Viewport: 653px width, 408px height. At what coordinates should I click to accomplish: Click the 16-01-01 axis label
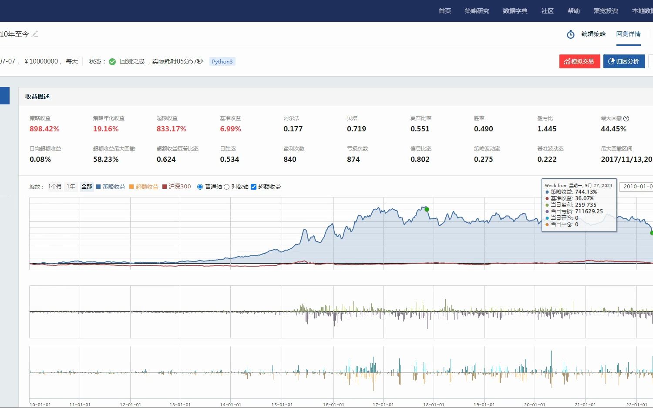coord(333,405)
